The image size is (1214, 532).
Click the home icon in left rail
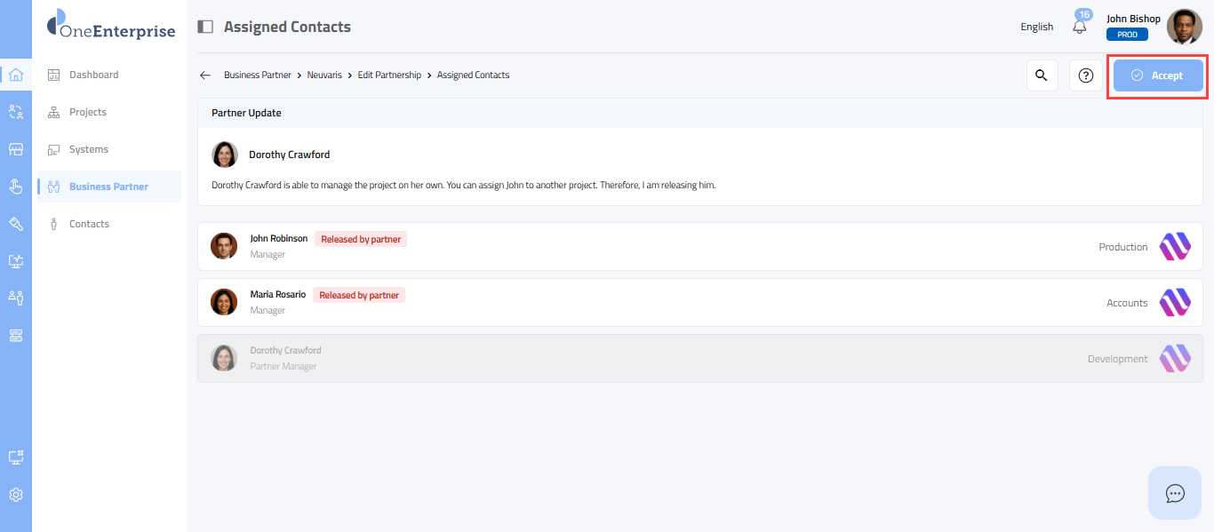click(x=16, y=75)
